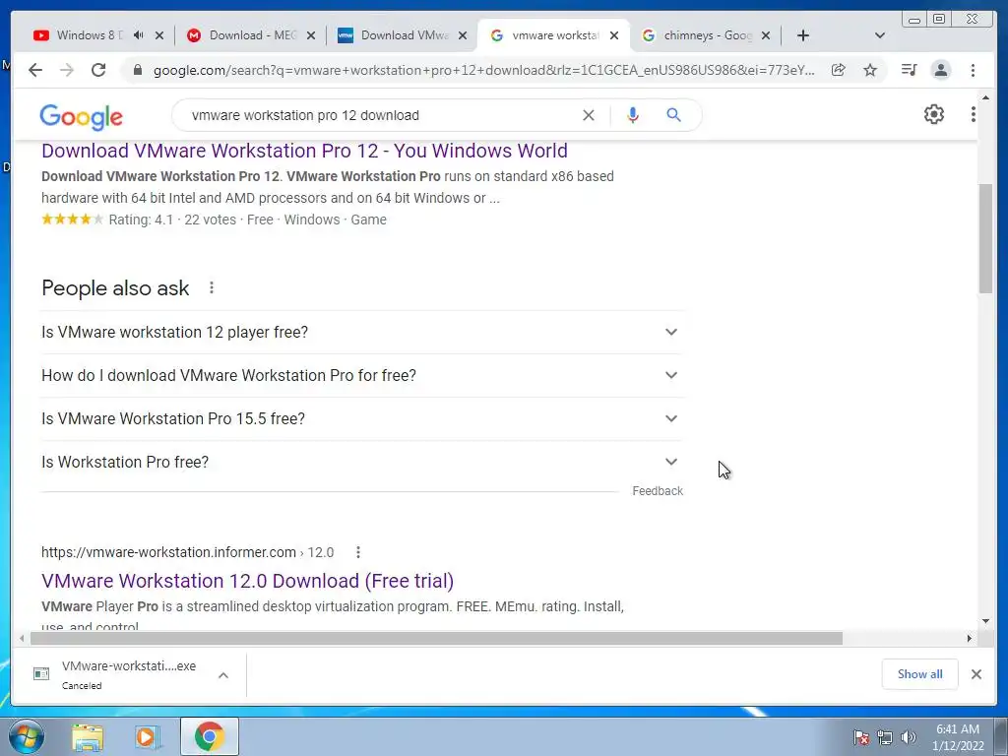Open the Google three-dot menu beside the gear

[x=974, y=114]
